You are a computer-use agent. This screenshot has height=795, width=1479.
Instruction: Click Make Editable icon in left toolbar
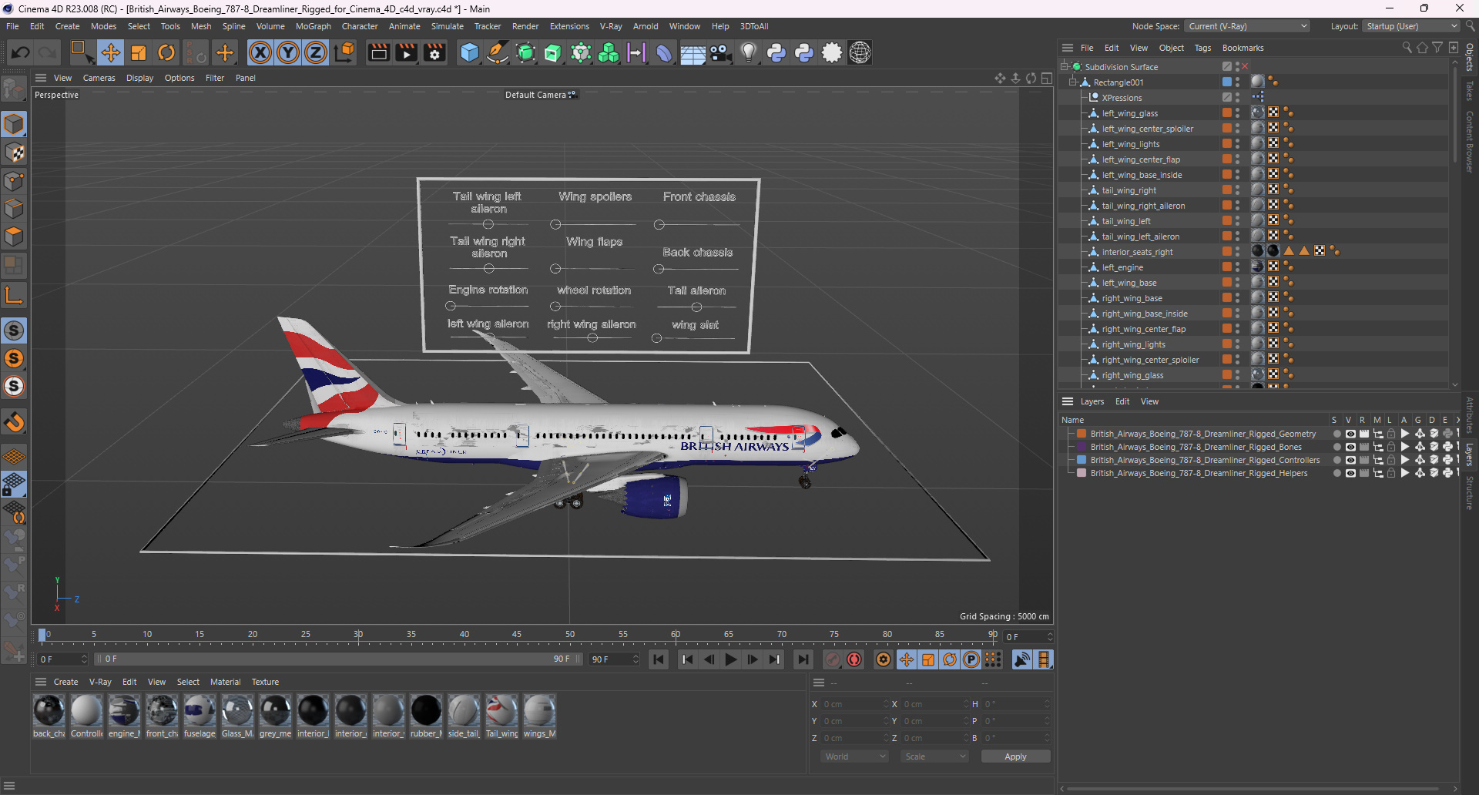(14, 89)
